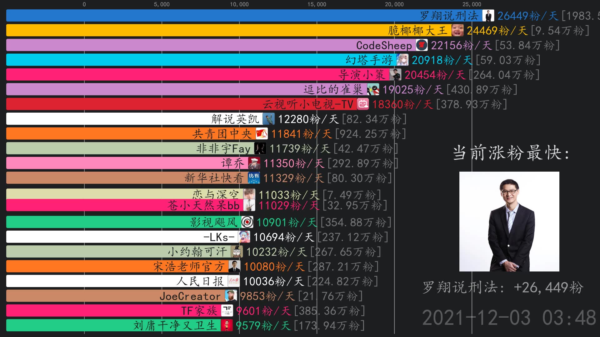Image resolution: width=600 pixels, height=337 pixels.
Task: Click the 云视听小电视-TV pink TV icon
Action: (363, 104)
